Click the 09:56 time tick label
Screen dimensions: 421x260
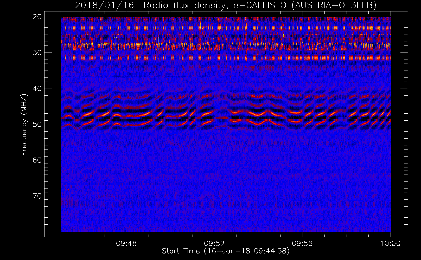click(302, 244)
